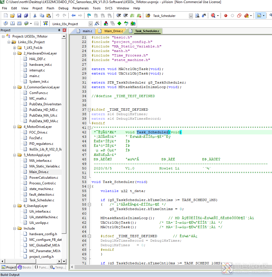Viewport: 272px width, 277px height.
Task: Build the target files
Action: [x=12, y=23]
